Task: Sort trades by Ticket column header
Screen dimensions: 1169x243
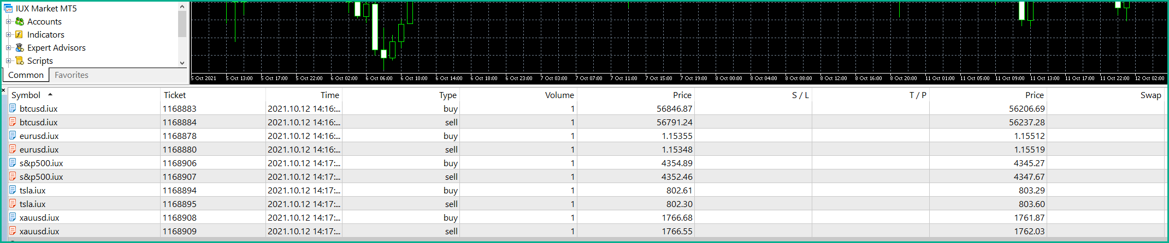Action: point(213,95)
